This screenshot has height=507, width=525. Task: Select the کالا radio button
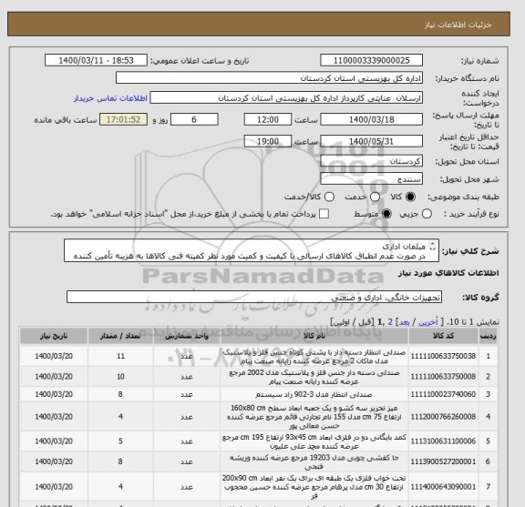(410, 197)
